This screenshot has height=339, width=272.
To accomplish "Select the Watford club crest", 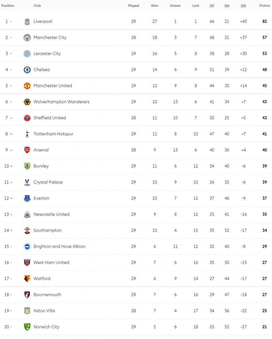I will [x=27, y=279].
